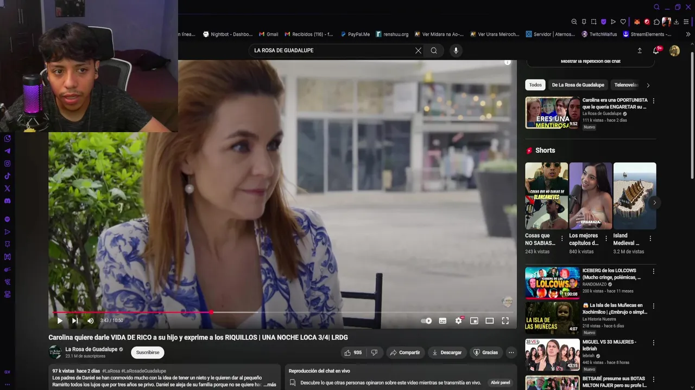Open Instagram in Opera sidebar

pyautogui.click(x=7, y=164)
